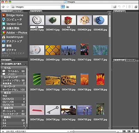Click the trash delete item icon

coord(129,7)
